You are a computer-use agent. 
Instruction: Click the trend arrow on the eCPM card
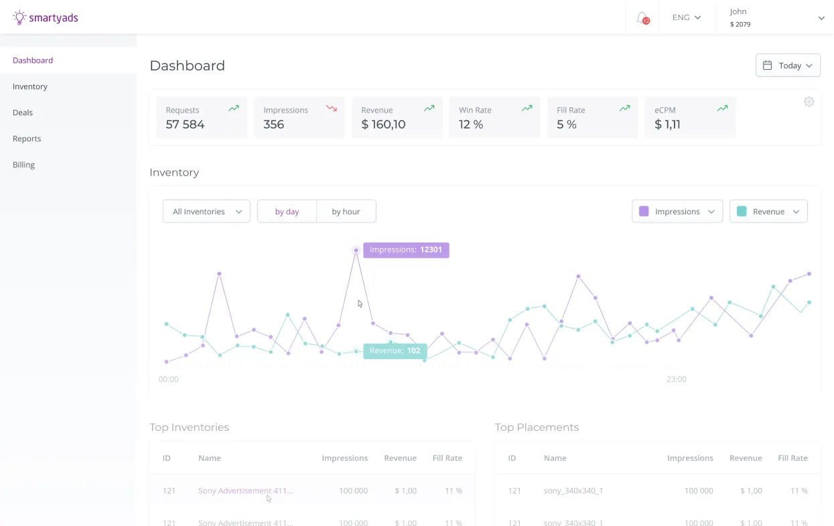722,108
